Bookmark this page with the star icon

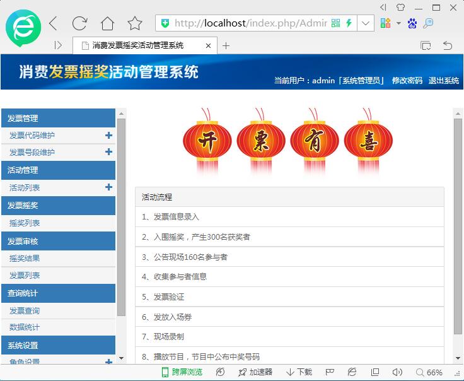(x=135, y=23)
